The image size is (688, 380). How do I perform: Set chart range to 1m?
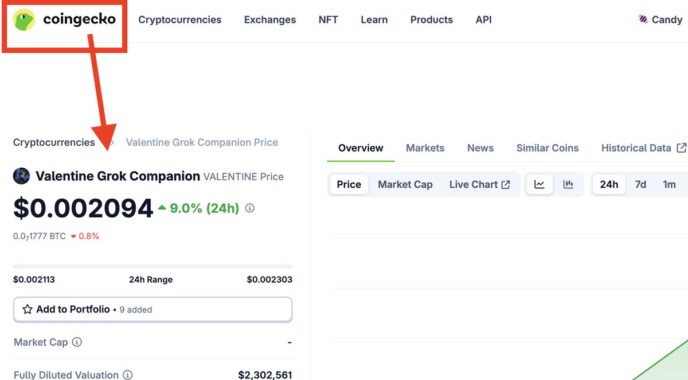click(669, 184)
